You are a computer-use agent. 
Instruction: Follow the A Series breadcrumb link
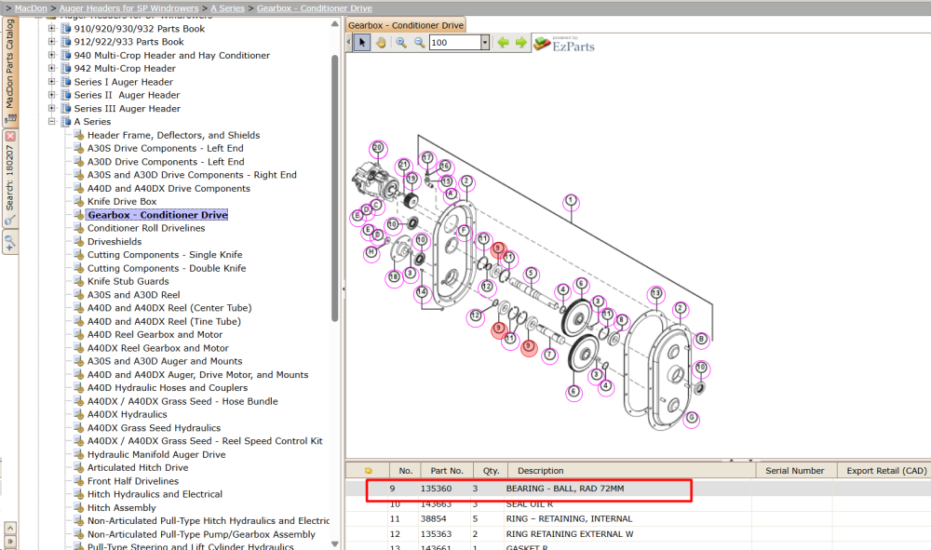tap(227, 8)
